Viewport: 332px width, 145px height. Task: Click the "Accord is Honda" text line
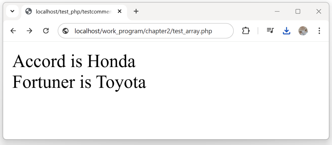[74, 61]
